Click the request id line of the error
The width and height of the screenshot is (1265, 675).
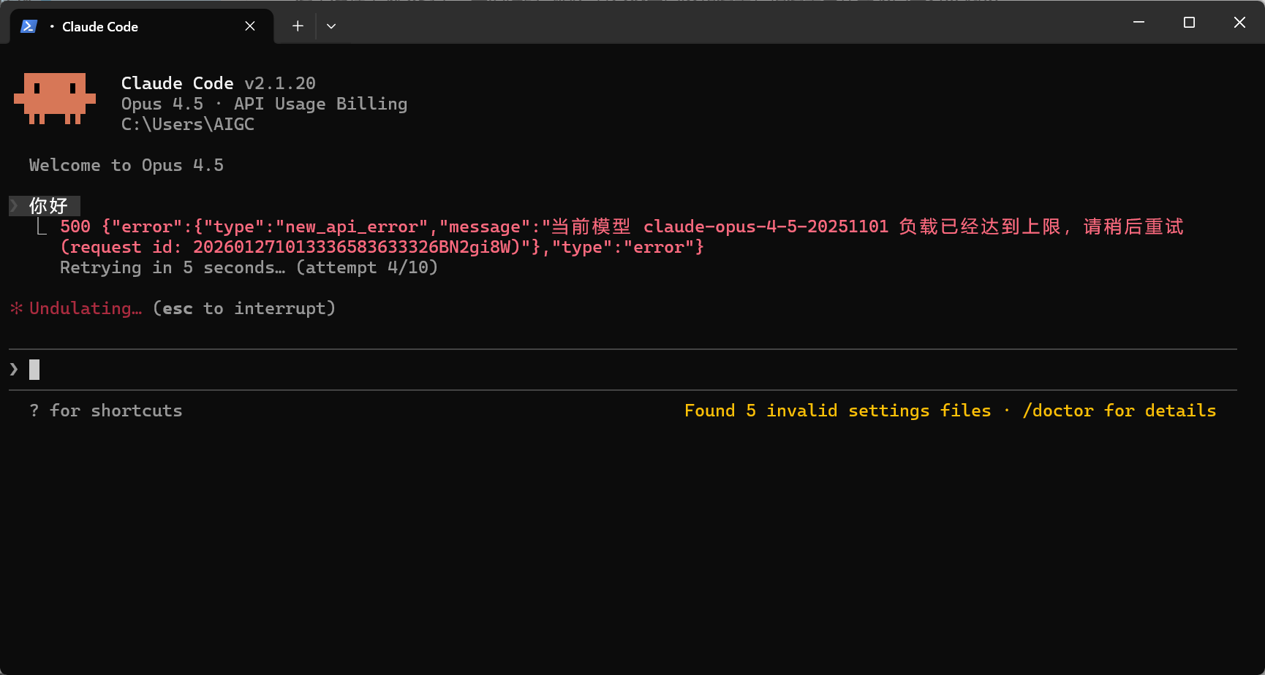pos(382,247)
